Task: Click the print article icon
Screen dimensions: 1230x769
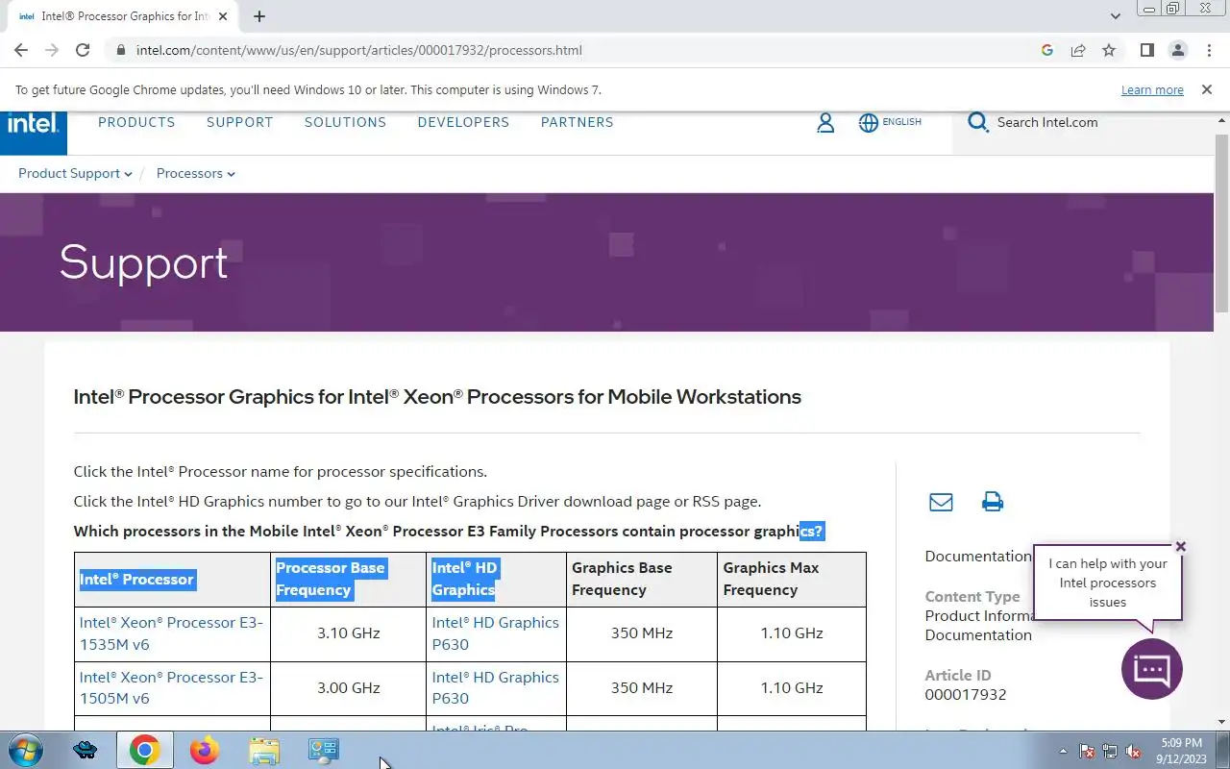Action: point(993,502)
